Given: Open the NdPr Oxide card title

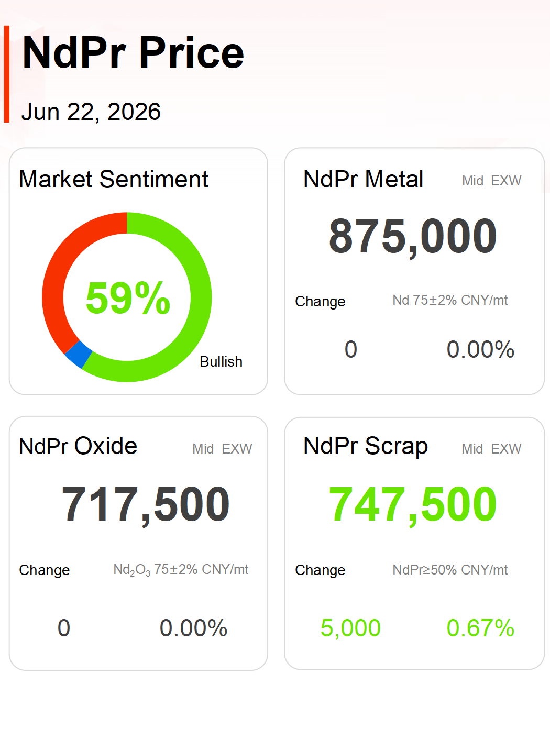Looking at the screenshot, I should coord(78,446).
